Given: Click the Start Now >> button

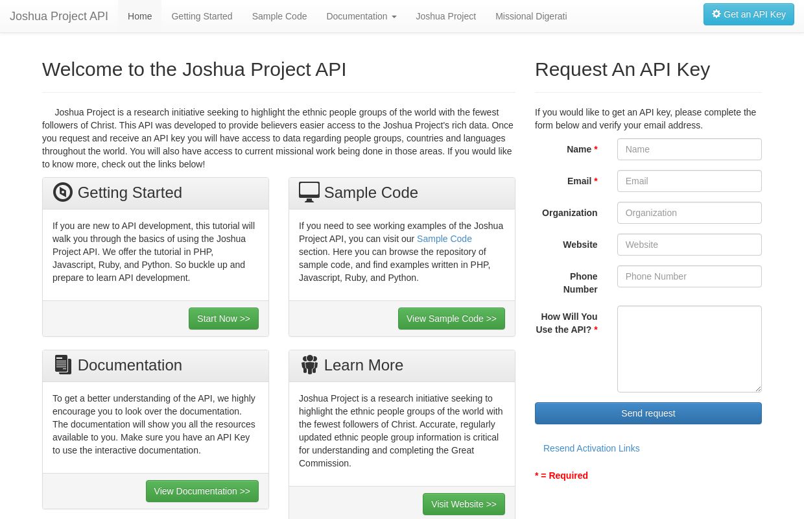Looking at the screenshot, I should 224,319.
